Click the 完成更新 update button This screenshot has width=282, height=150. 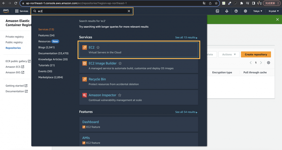coord(272,3)
